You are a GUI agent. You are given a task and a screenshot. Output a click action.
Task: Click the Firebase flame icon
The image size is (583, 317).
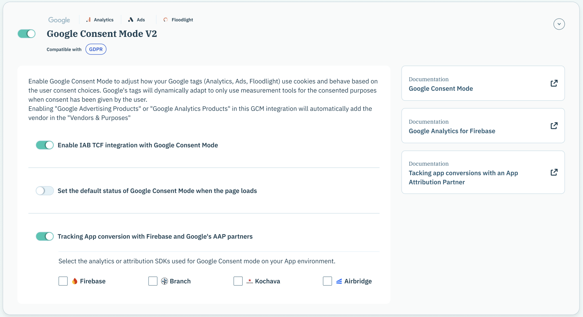75,281
